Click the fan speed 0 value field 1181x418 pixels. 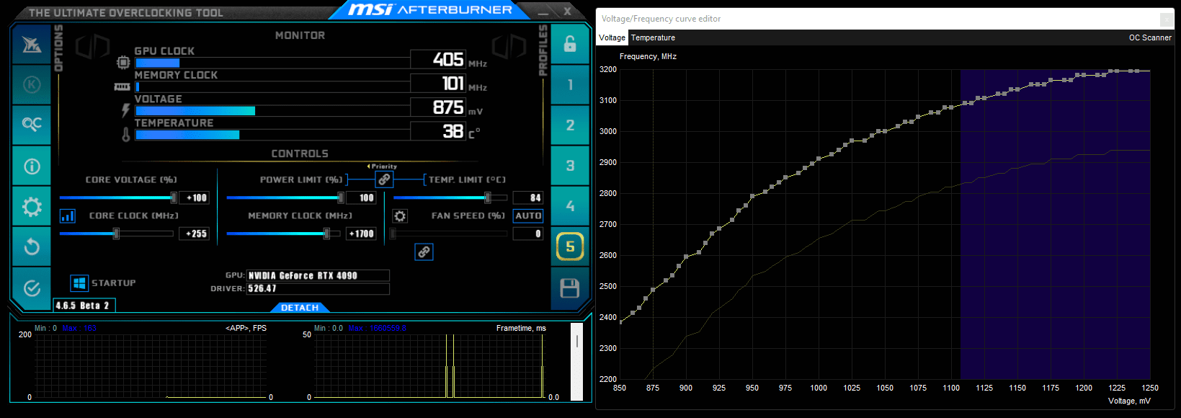click(528, 234)
